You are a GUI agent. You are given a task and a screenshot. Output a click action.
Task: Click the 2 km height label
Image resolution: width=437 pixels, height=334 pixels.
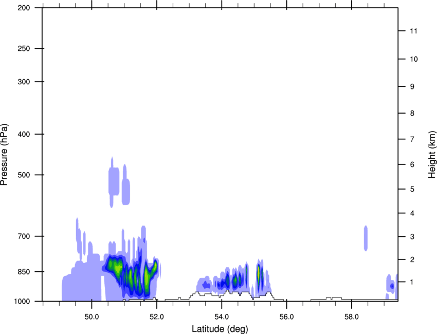pyautogui.click(x=412, y=259)
